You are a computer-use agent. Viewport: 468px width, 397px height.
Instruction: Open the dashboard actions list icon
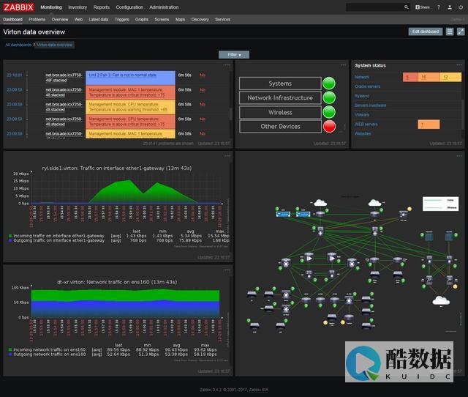coord(450,31)
